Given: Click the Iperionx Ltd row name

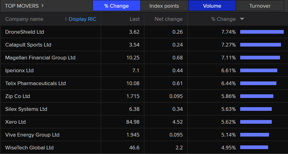Looking at the screenshot, I should click(x=19, y=70).
